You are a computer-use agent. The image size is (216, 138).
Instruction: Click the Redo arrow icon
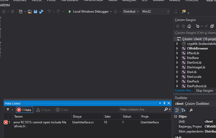[58, 12]
